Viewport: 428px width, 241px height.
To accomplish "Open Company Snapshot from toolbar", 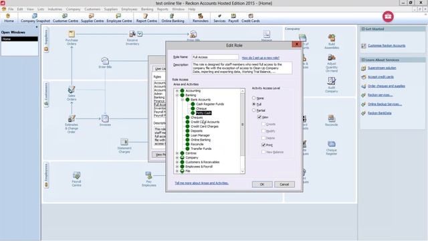I will [x=35, y=18].
